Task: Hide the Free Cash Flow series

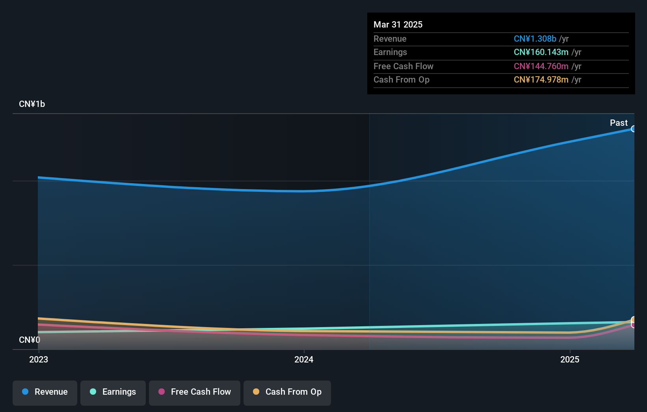Action: click(195, 392)
